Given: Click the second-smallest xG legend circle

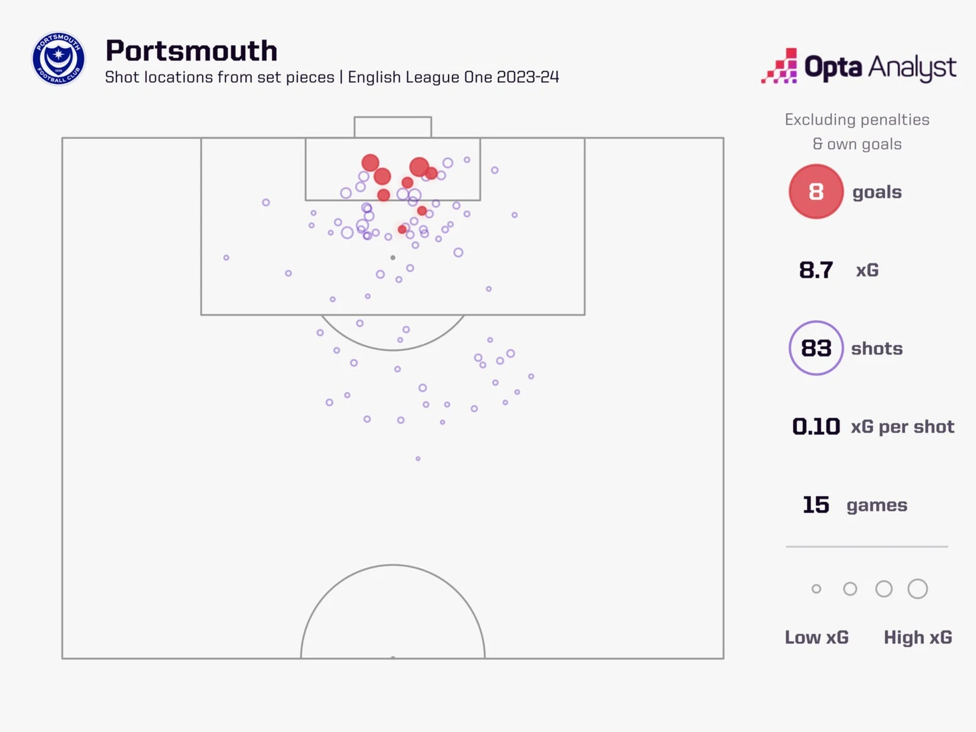Looking at the screenshot, I should (x=850, y=589).
